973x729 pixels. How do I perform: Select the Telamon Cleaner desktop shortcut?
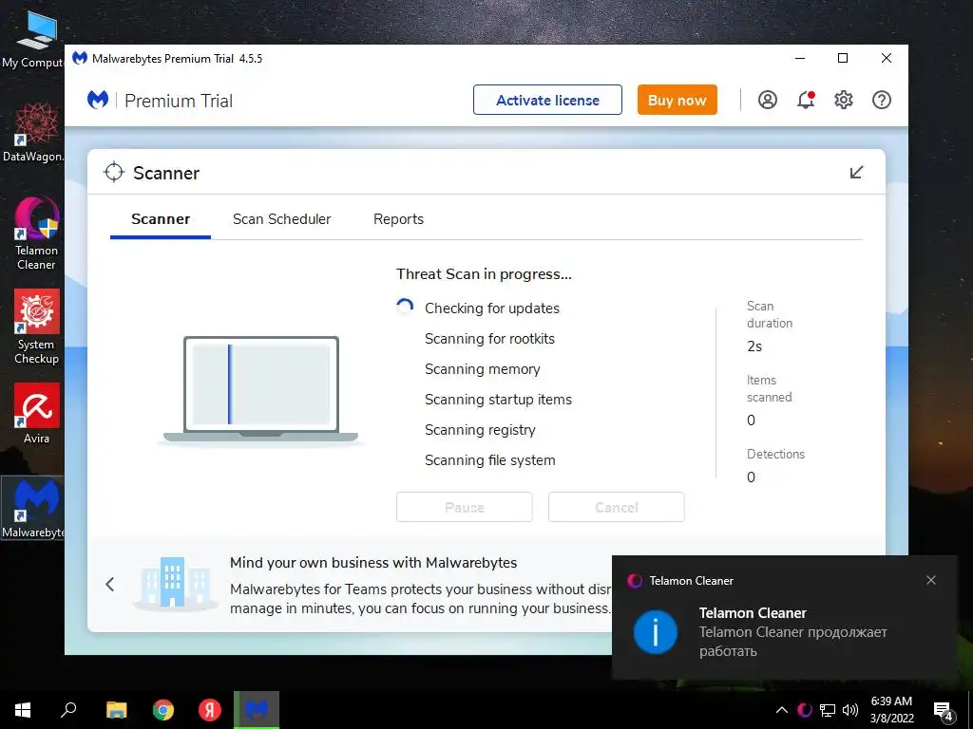36,234
